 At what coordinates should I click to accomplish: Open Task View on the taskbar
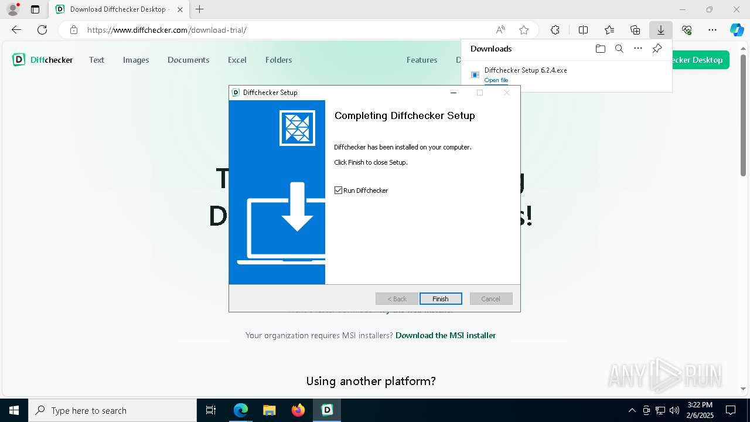point(211,410)
